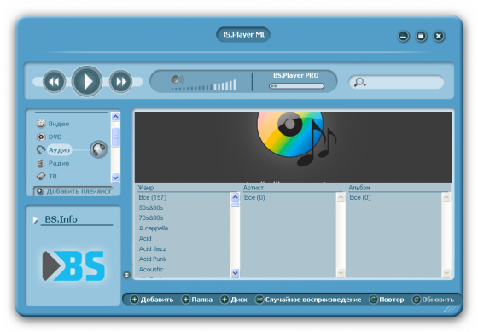Click the Папка add-folder button
The image size is (478, 332).
197,300
